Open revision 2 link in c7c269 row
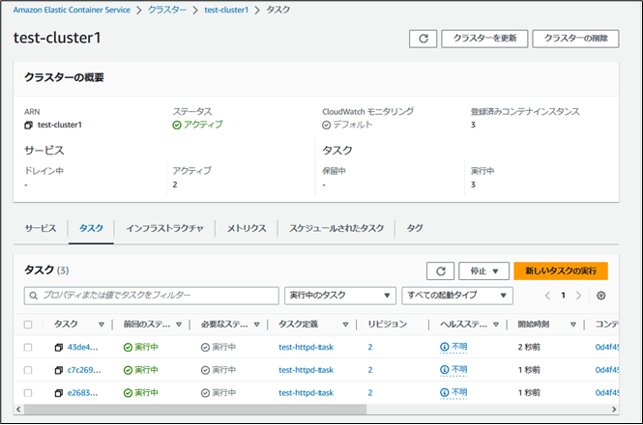Viewport: 643px width, 425px height. tap(370, 370)
